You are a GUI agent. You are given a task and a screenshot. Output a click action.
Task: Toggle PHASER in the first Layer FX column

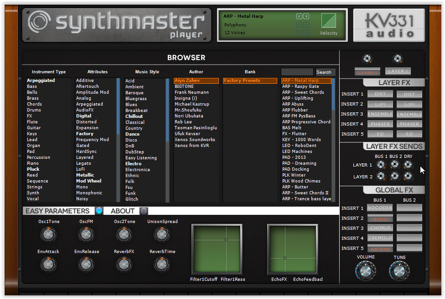click(x=380, y=124)
